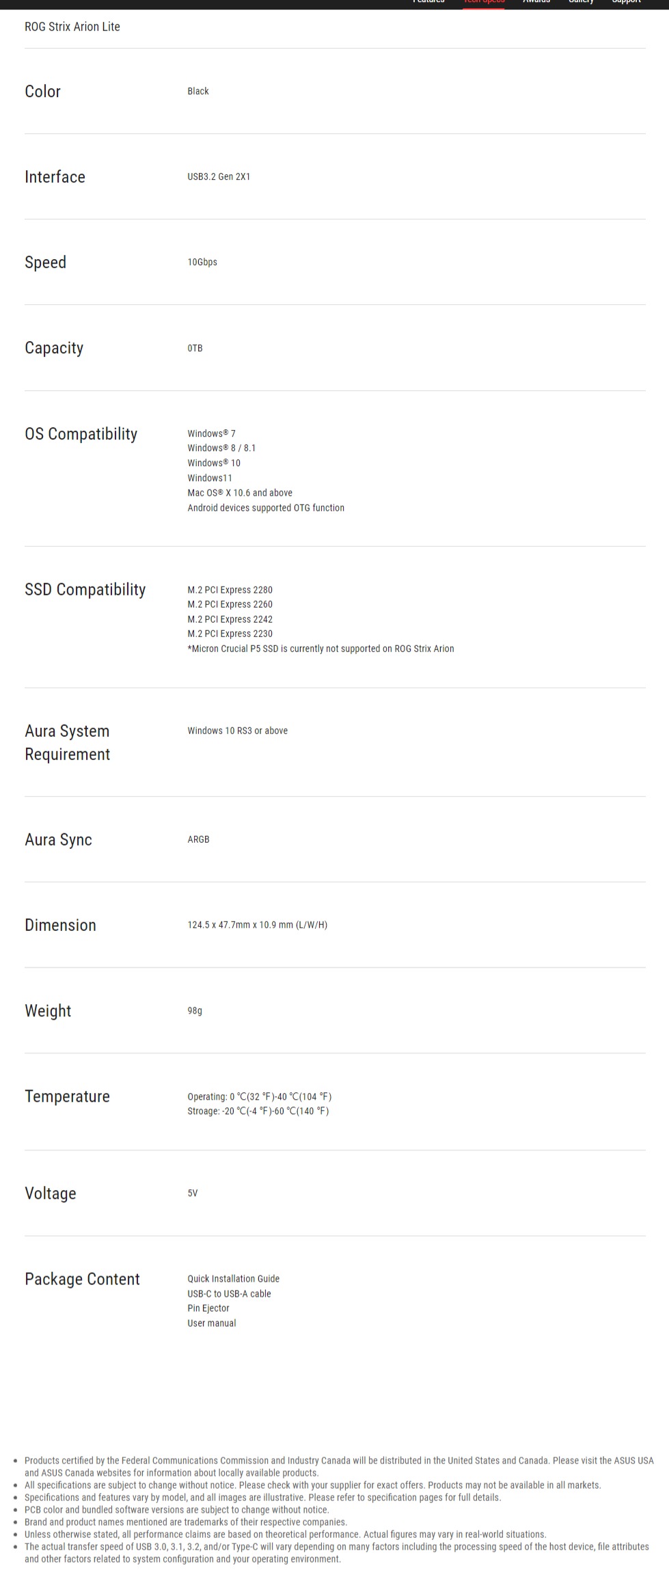Click the 0TB capacity value

tap(195, 348)
